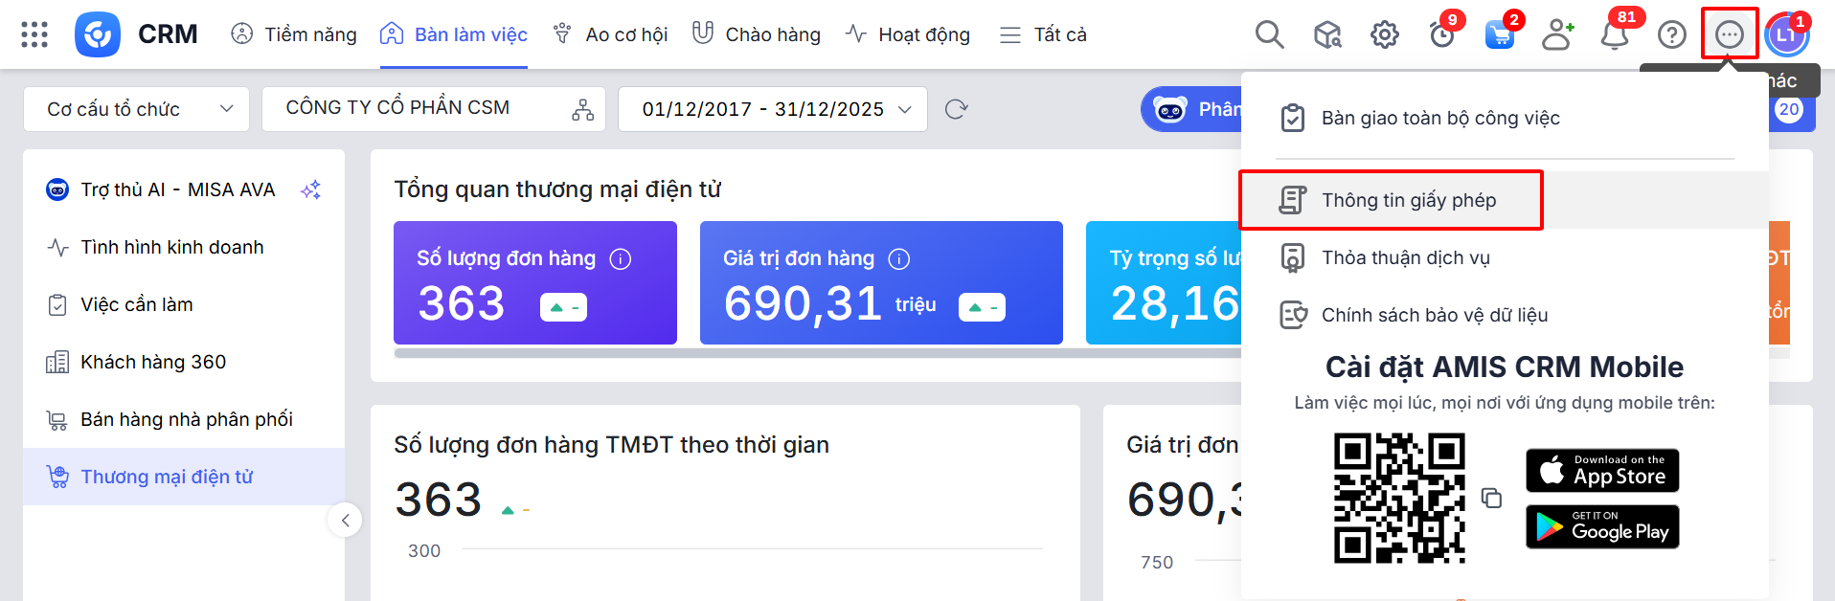The image size is (1835, 601).
Task: Select Thông tin giấy phép menu item
Action: (1505, 200)
